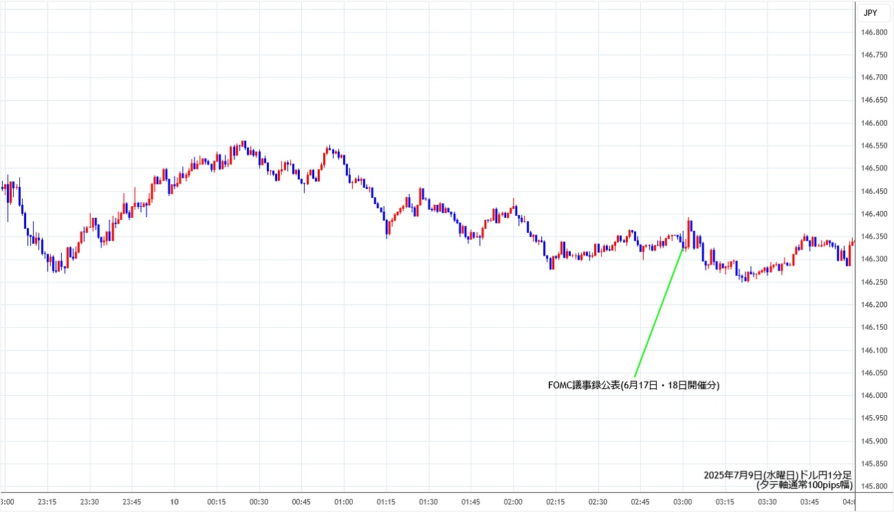894x512 pixels.
Task: Click the FOMC議事録公表 annotation text
Action: pos(633,386)
